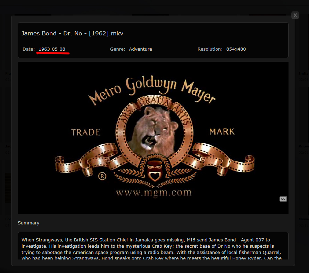Click the Date label
The width and height of the screenshot is (309, 273).
[x=29, y=49]
